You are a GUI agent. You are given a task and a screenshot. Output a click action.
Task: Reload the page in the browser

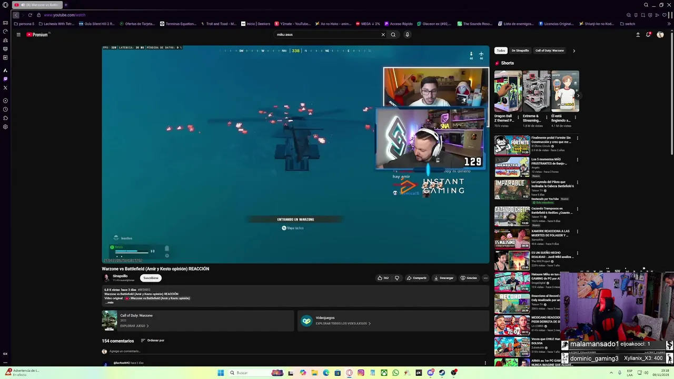click(30, 15)
